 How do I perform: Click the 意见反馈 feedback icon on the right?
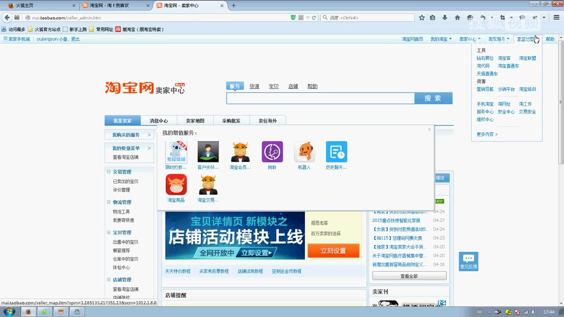pyautogui.click(x=468, y=261)
